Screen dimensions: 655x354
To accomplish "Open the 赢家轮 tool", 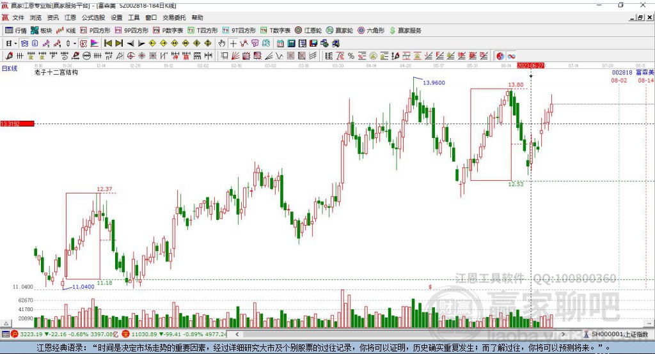I will click(340, 31).
